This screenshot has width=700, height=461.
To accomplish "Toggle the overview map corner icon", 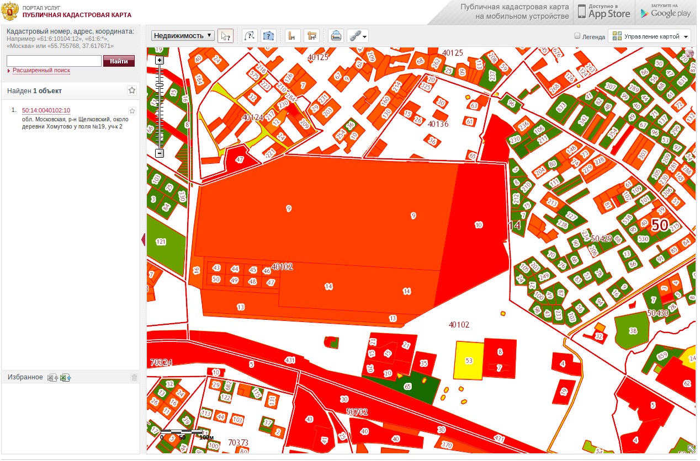I will pos(691,449).
